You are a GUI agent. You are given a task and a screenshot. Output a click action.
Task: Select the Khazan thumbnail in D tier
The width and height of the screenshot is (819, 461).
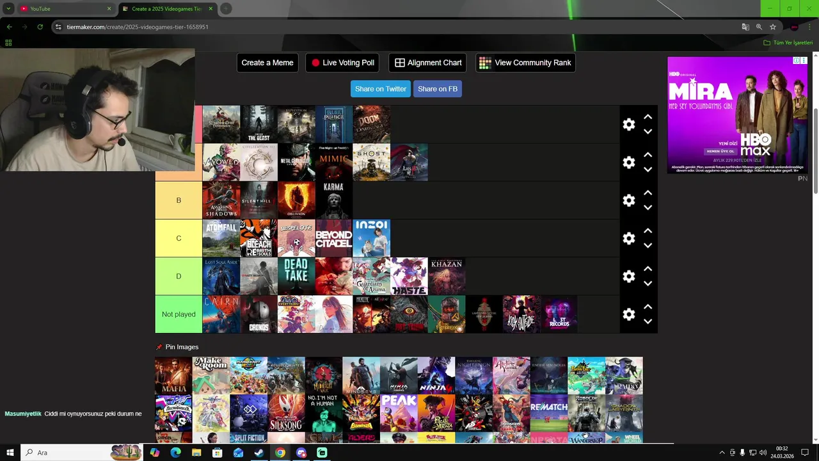point(446,276)
